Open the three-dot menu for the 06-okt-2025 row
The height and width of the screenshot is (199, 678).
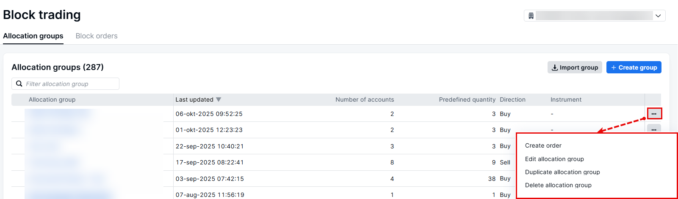point(654,114)
